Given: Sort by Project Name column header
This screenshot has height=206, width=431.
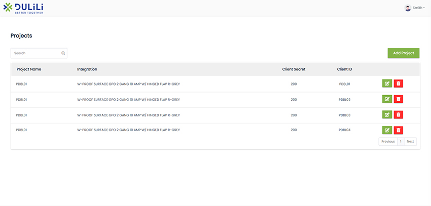Looking at the screenshot, I should (x=29, y=69).
